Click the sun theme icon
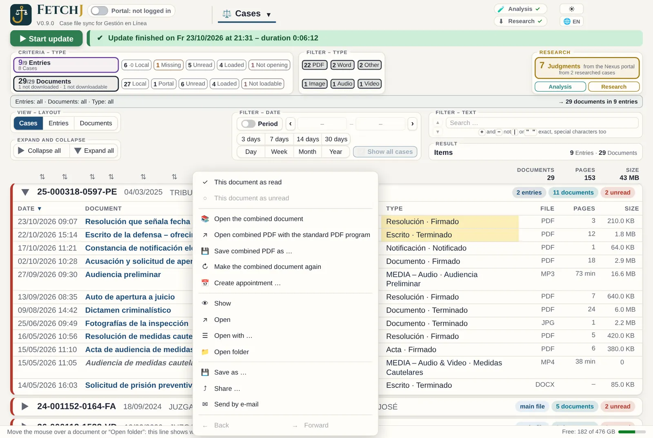 [571, 9]
